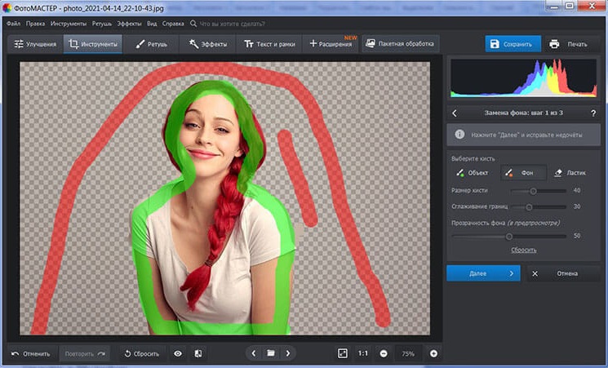Select the Фон background brush
The image size is (608, 368).
pos(522,173)
